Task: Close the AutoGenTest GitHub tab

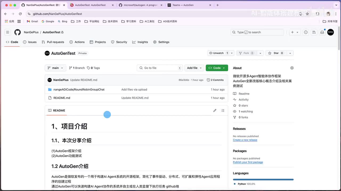Action: pyautogui.click(x=64, y=5)
